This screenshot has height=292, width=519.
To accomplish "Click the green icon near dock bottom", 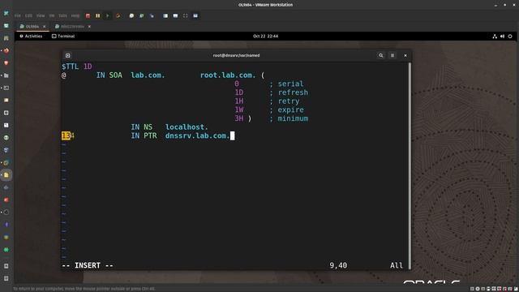I will pos(6,250).
